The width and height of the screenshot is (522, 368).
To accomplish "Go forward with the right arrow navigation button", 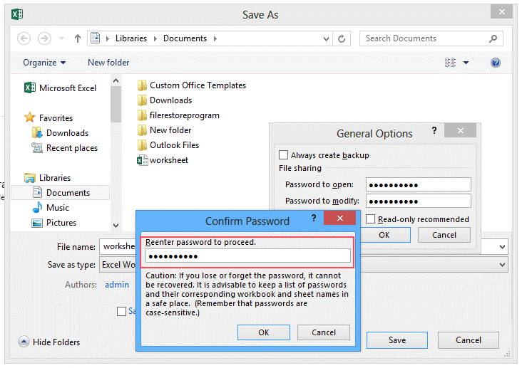I will (x=44, y=38).
